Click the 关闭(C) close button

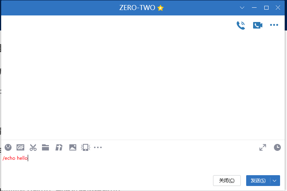[x=227, y=181]
